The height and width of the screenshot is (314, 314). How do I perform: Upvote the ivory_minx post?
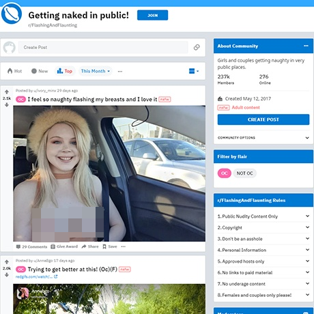(x=7, y=92)
